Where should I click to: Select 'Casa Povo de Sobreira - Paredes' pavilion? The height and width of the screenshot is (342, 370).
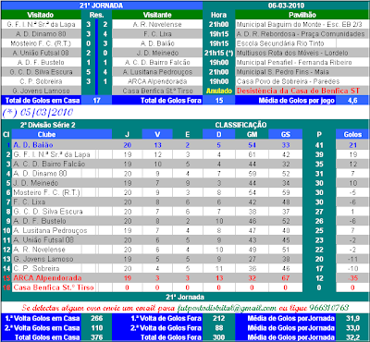pyautogui.click(x=288, y=81)
